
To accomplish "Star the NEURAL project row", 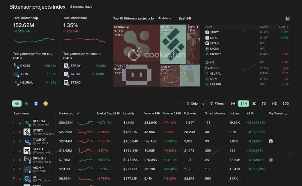I will tap(20, 122).
